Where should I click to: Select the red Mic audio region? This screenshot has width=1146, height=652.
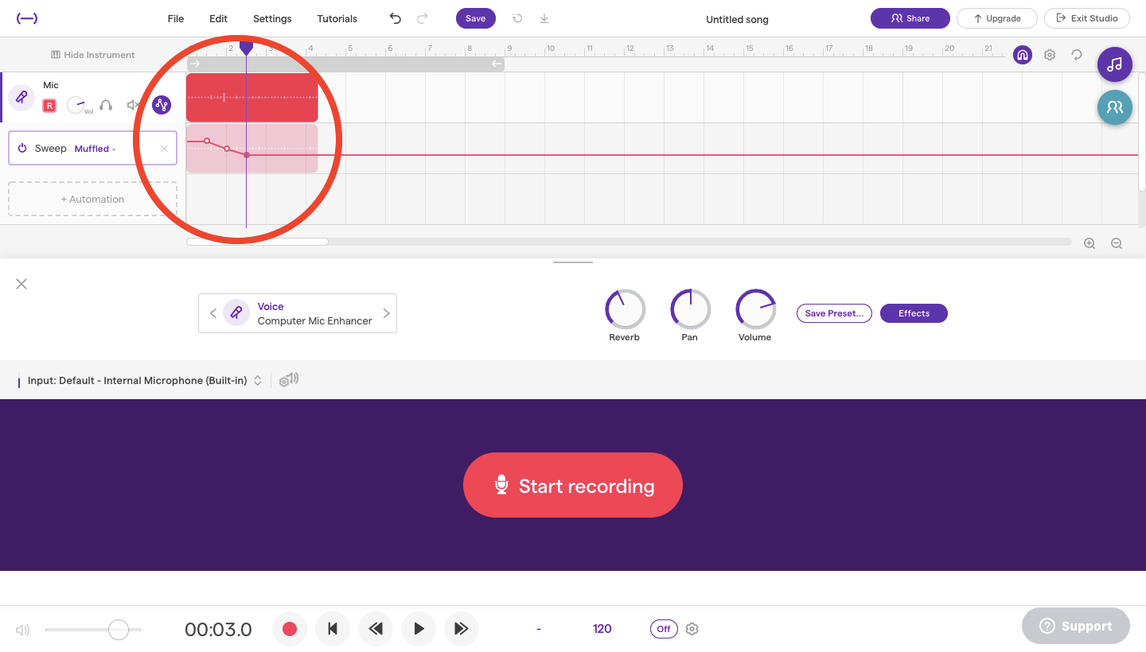[252, 98]
